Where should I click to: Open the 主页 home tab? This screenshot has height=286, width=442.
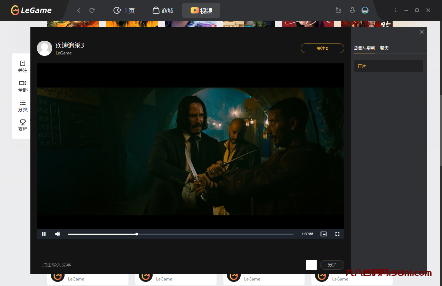(124, 11)
